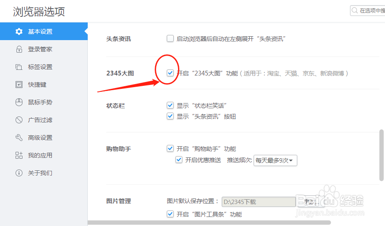Click the mouse icon beside 鼠标手势
The width and height of the screenshot is (385, 226).
click(x=19, y=102)
